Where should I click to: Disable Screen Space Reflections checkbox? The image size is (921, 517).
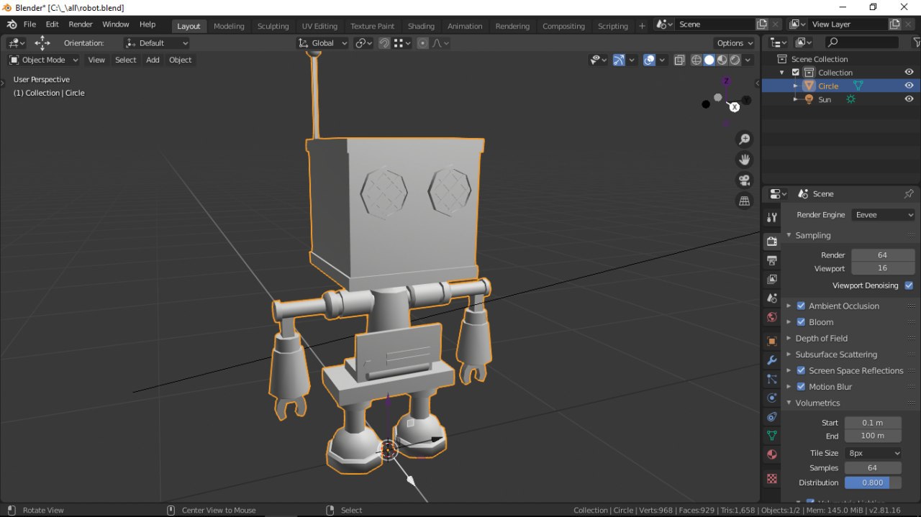[801, 370]
